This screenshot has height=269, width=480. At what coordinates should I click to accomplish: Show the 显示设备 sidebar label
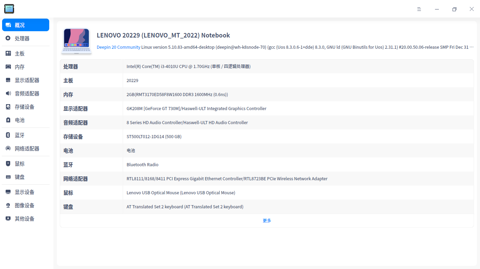(x=25, y=192)
